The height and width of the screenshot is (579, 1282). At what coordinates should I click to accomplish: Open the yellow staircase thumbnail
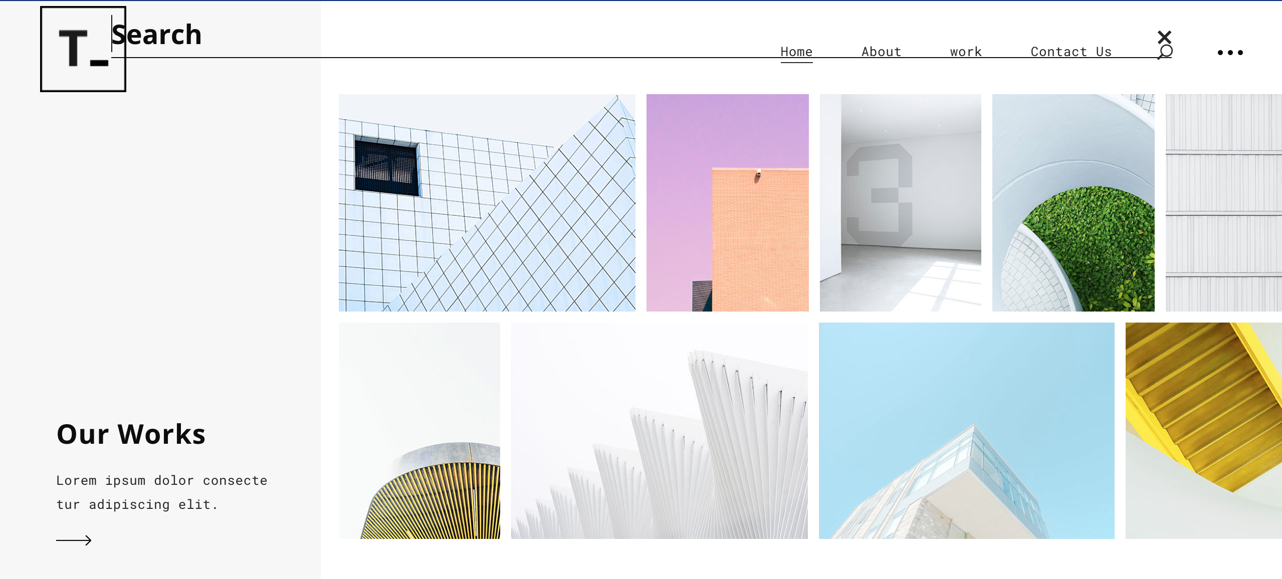click(x=1203, y=431)
